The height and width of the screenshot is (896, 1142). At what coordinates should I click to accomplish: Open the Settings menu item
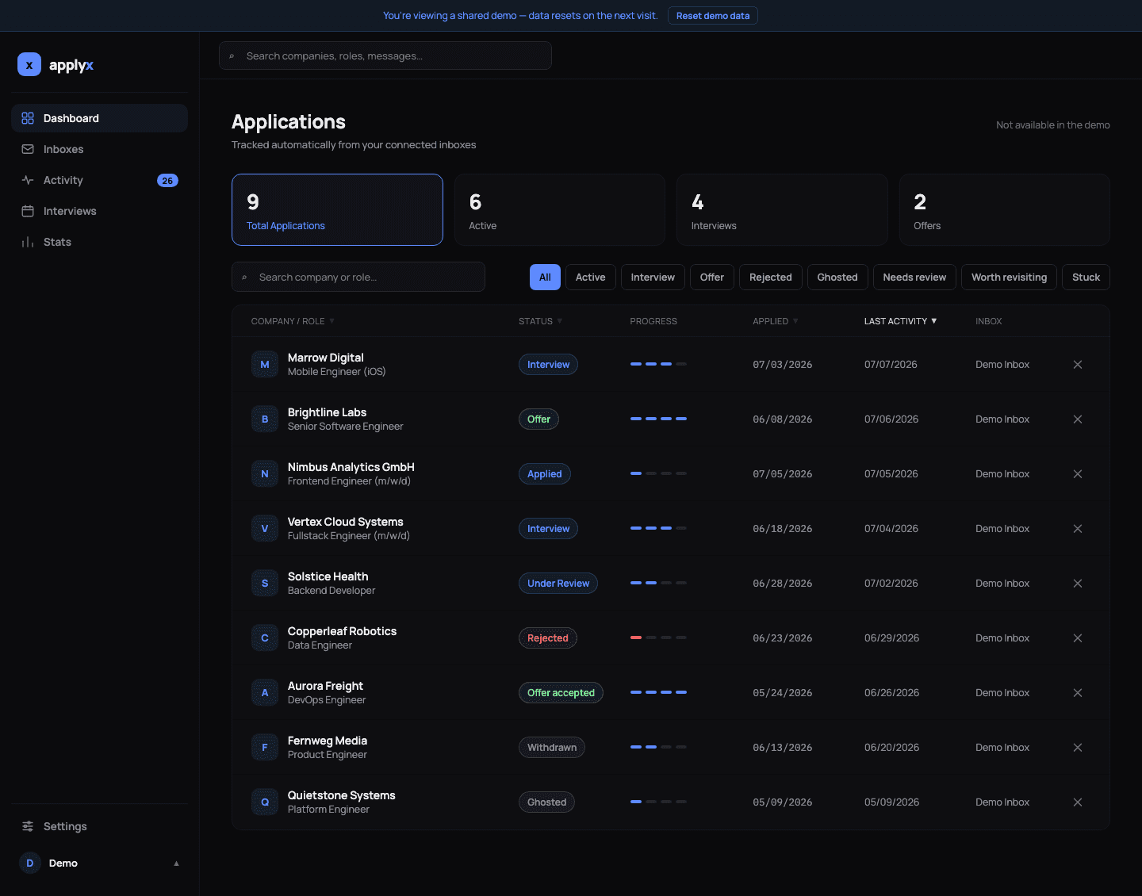(x=99, y=826)
